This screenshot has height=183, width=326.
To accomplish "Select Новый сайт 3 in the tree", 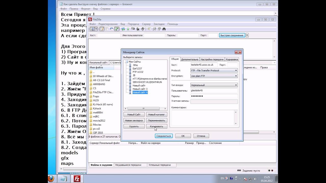I will click(x=140, y=89).
